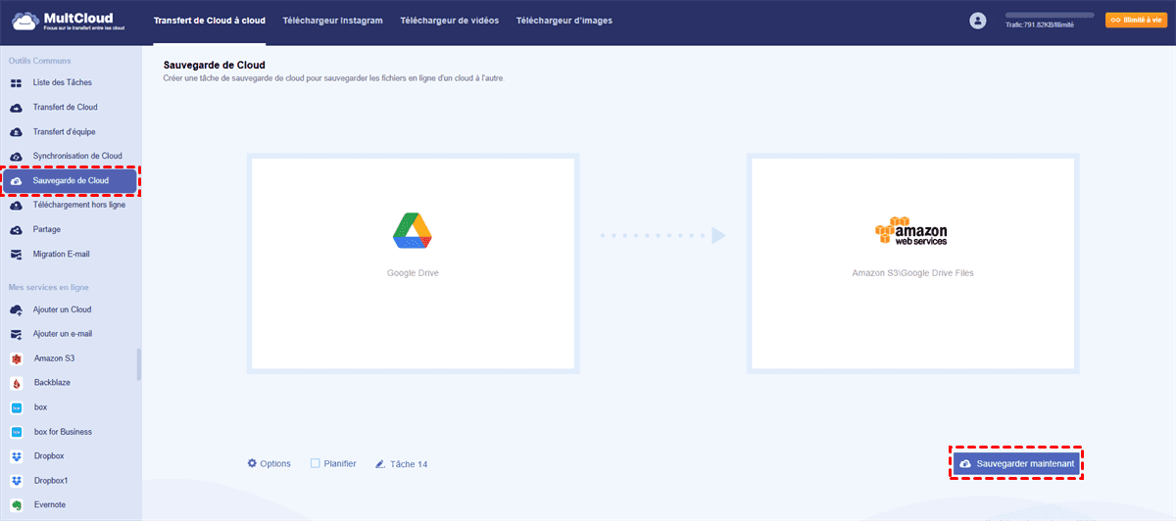The height and width of the screenshot is (521, 1176).
Task: Click the Dropbox1 service icon
Action: [x=16, y=481]
